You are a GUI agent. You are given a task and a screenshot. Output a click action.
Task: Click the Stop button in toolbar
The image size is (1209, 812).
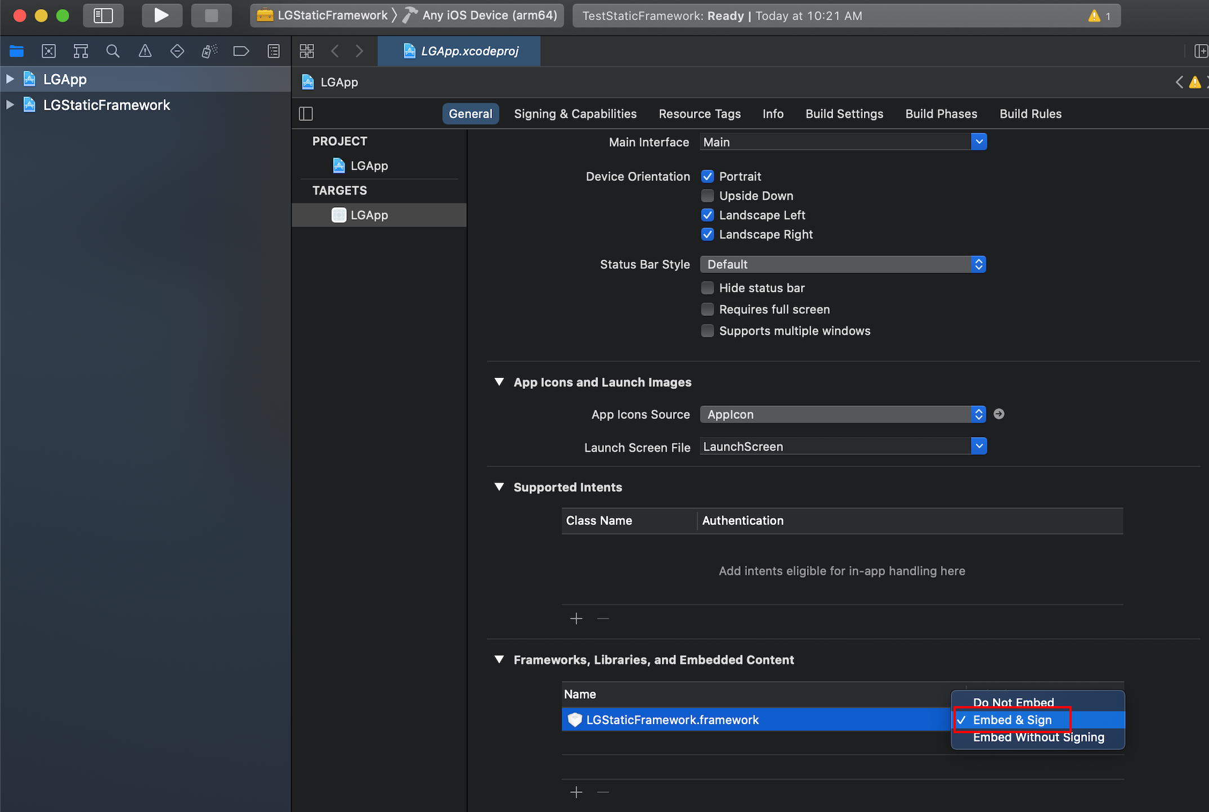[212, 15]
